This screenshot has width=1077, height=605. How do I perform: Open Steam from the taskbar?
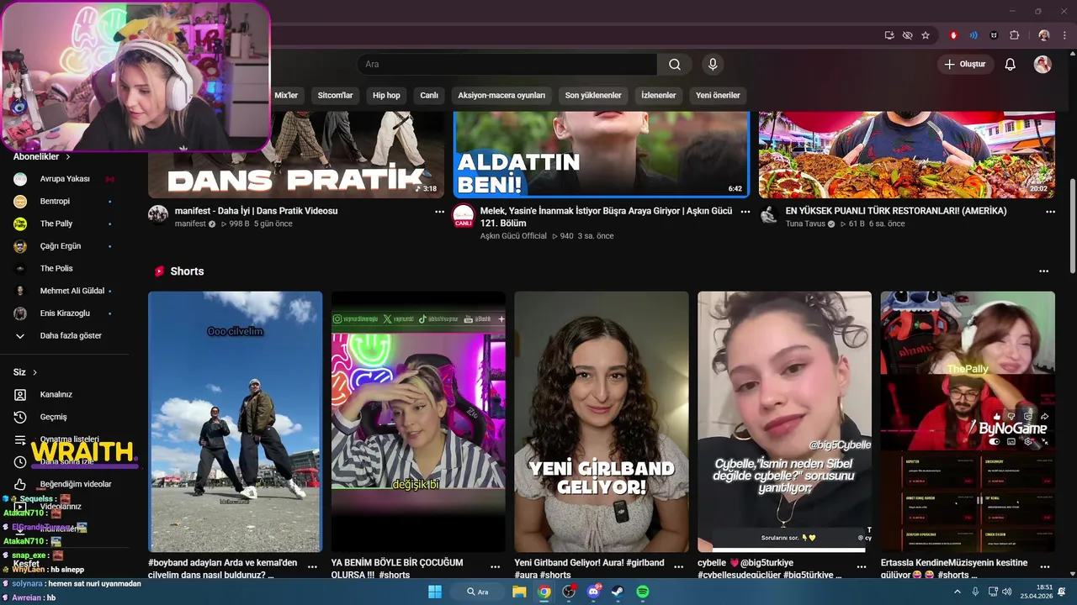(x=618, y=592)
